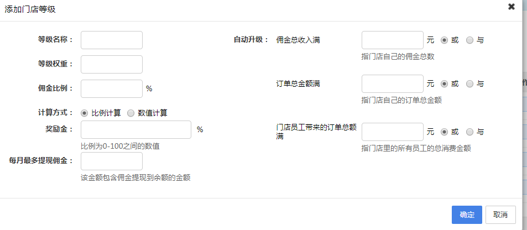Click the 确定 confirm button
This screenshot has height=230, width=527.
click(x=467, y=215)
